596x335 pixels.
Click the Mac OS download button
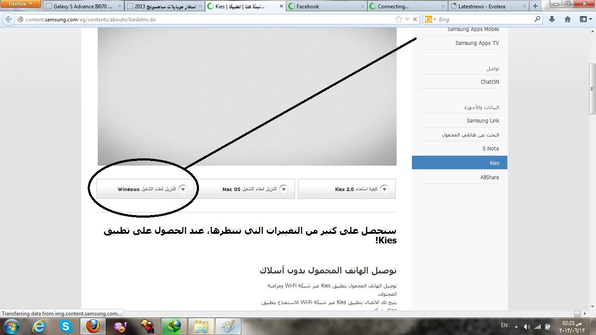pyautogui.click(x=246, y=189)
